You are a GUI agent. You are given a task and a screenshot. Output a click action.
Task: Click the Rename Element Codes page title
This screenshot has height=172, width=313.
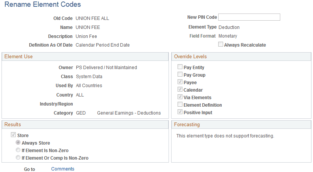[x=43, y=5]
